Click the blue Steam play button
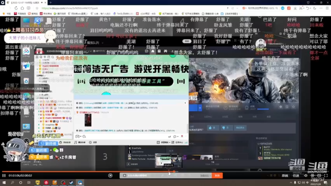The image size is (331, 186). click(193, 107)
